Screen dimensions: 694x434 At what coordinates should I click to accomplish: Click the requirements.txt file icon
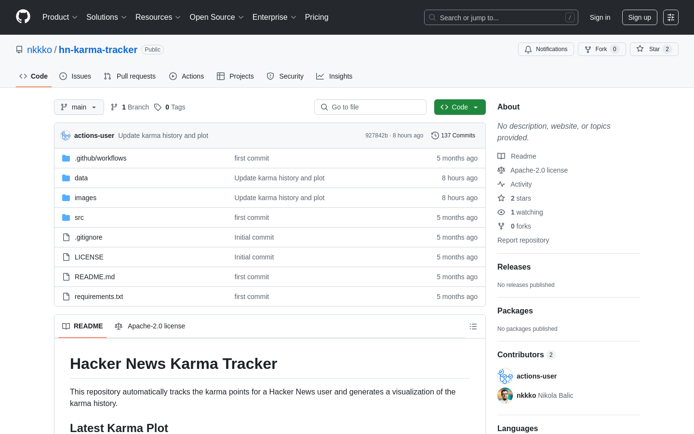66,297
